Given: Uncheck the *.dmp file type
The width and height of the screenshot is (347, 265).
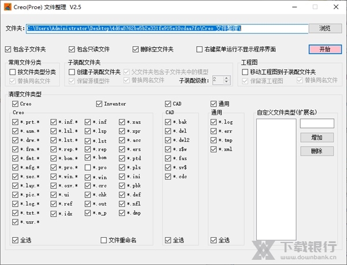Looking at the screenshot, I should pos(122,213).
